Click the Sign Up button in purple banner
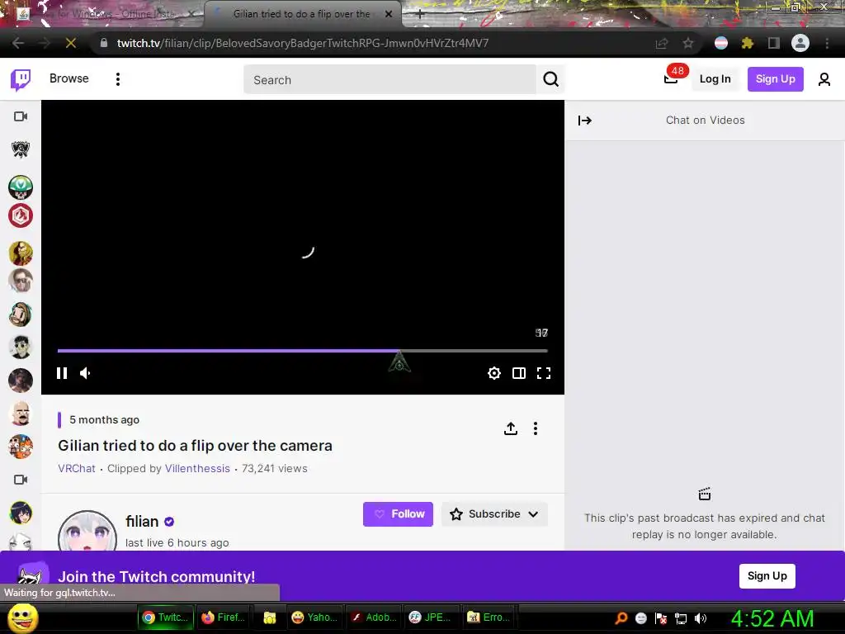Image resolution: width=845 pixels, height=634 pixels. tap(767, 575)
